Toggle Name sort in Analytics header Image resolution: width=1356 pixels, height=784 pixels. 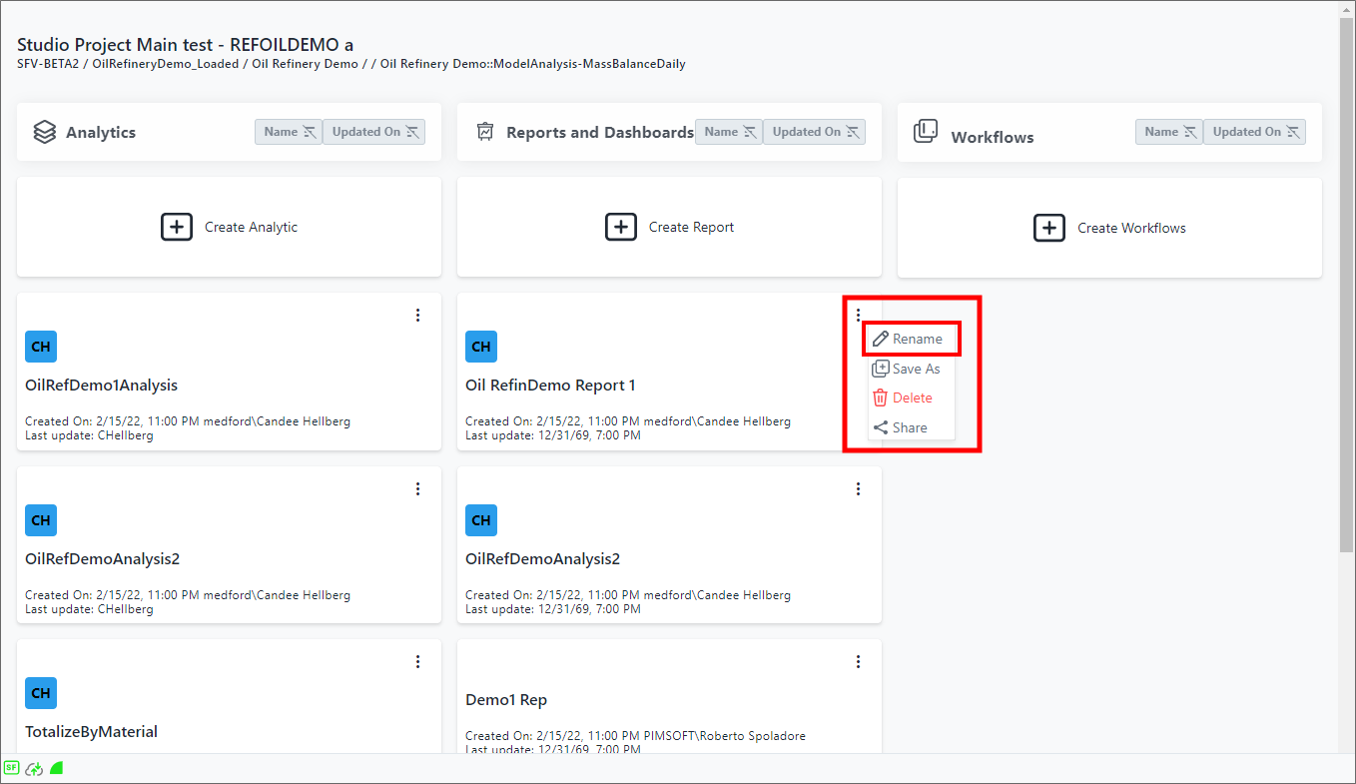click(x=289, y=132)
